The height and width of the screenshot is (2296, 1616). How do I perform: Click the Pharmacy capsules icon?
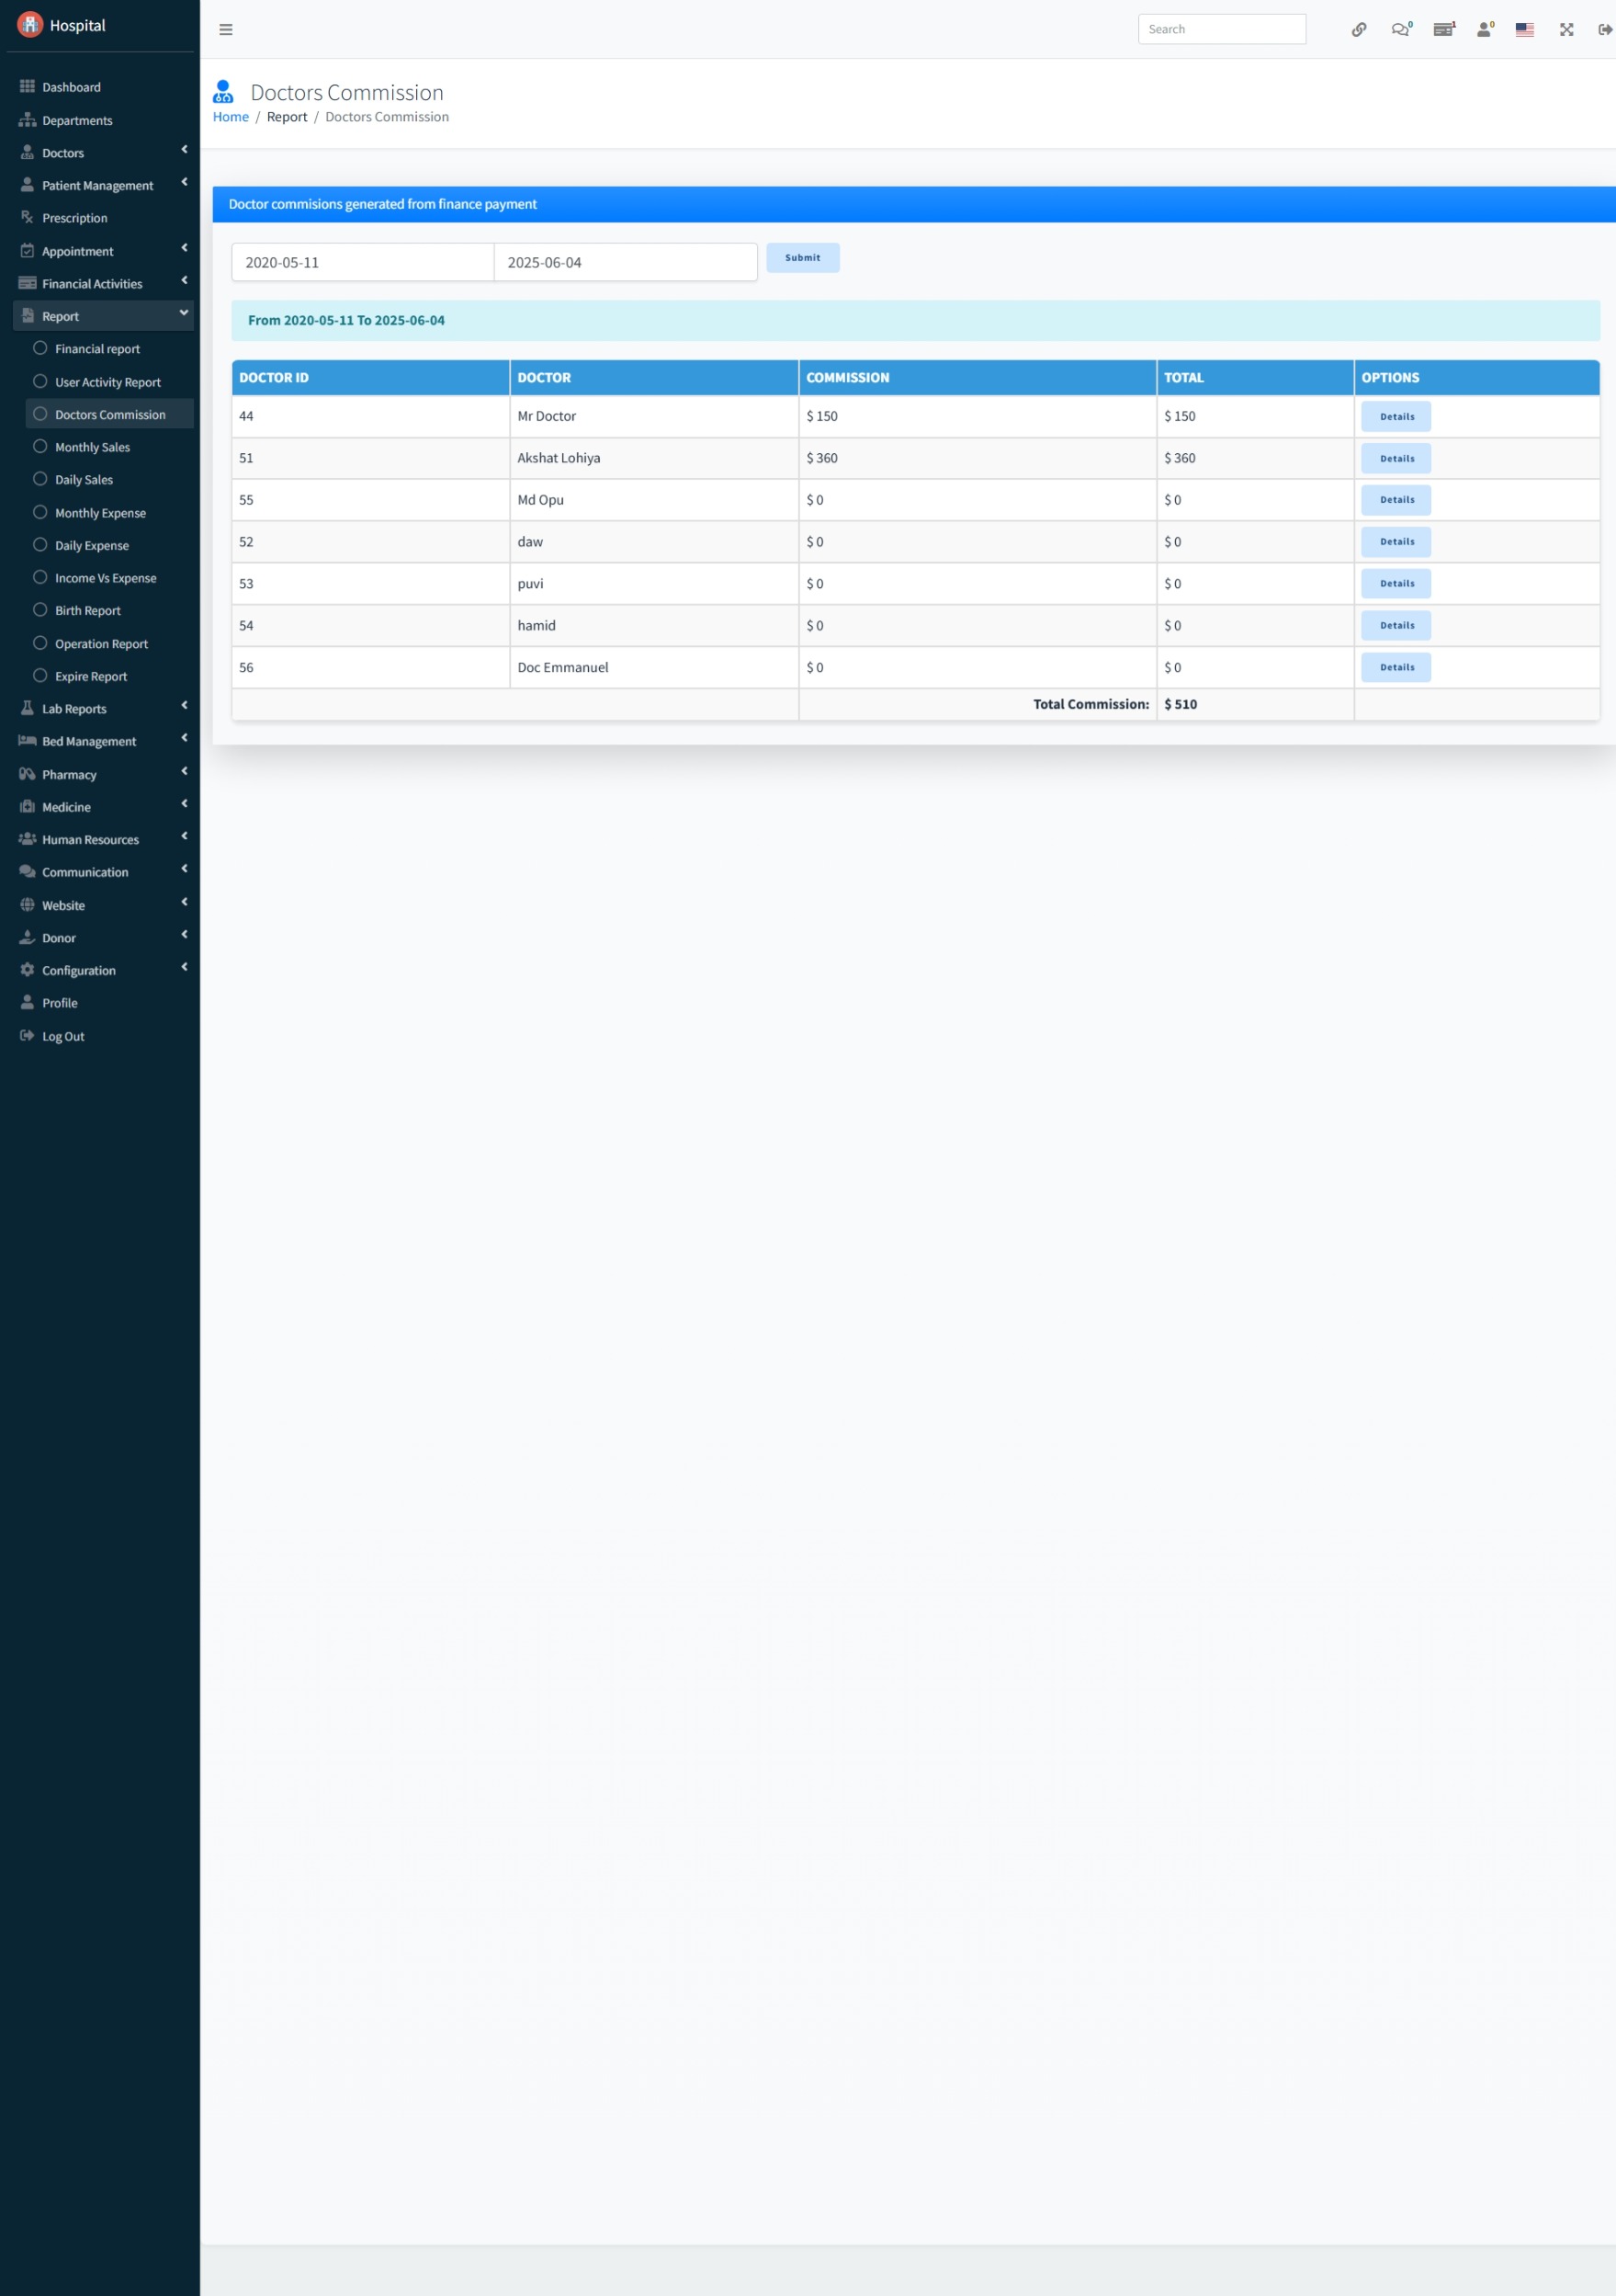(x=27, y=774)
